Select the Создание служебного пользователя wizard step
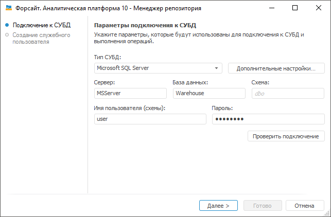The image size is (331, 217). point(41,39)
